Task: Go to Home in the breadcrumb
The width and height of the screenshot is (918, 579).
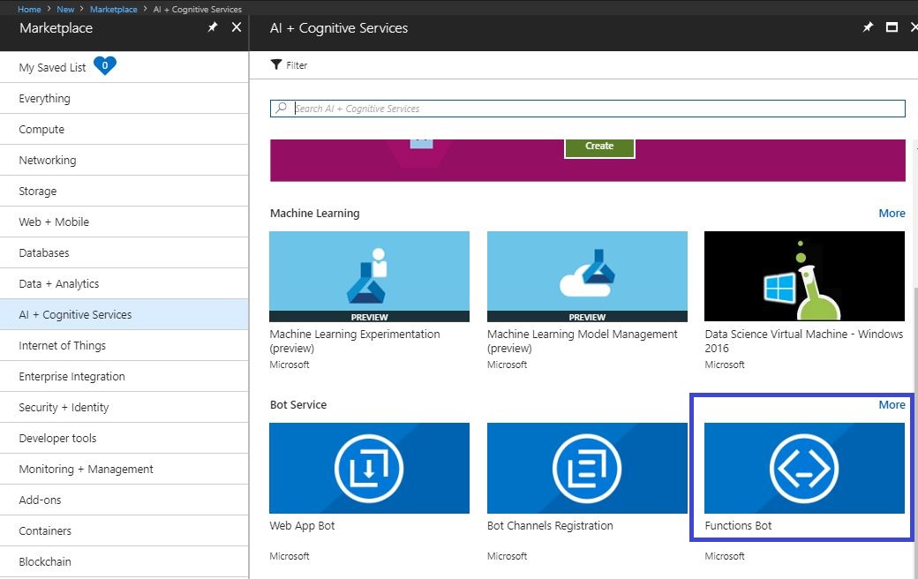Action: click(29, 10)
